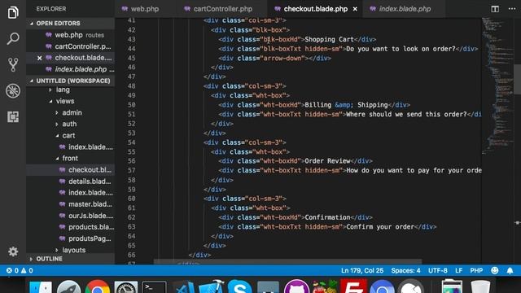Open Finder from the dock

(41, 287)
